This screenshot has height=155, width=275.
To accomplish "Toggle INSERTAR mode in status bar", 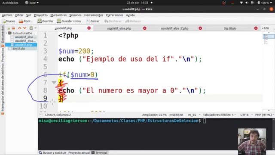I will [x=176, y=115].
